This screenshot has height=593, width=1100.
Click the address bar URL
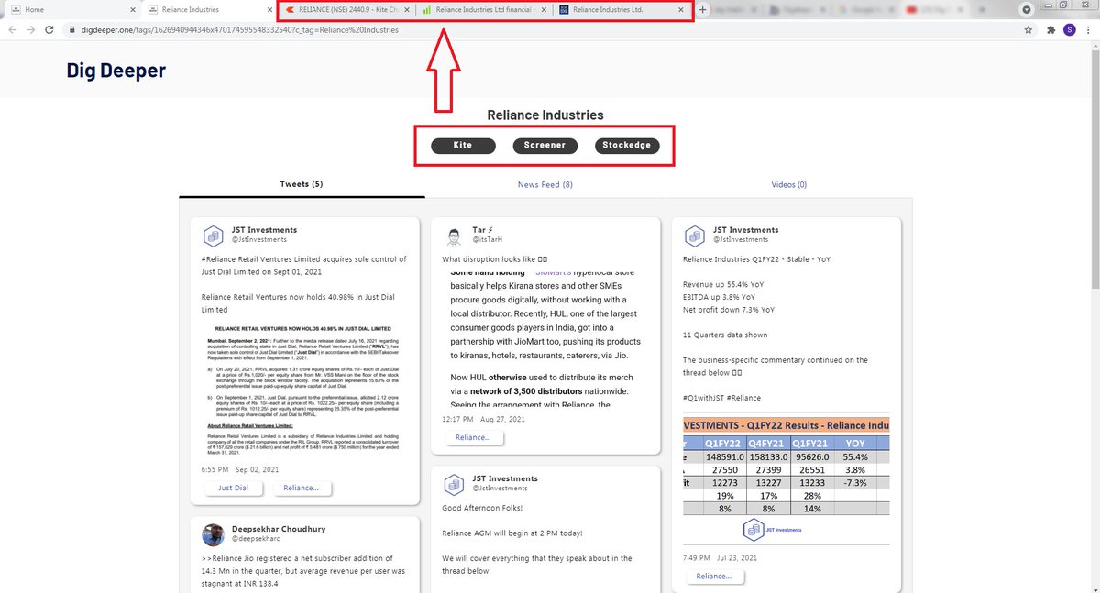pos(242,29)
